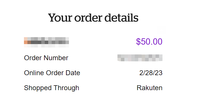Click the blurred store name text
This screenshot has height=108, width=200.
point(48,42)
